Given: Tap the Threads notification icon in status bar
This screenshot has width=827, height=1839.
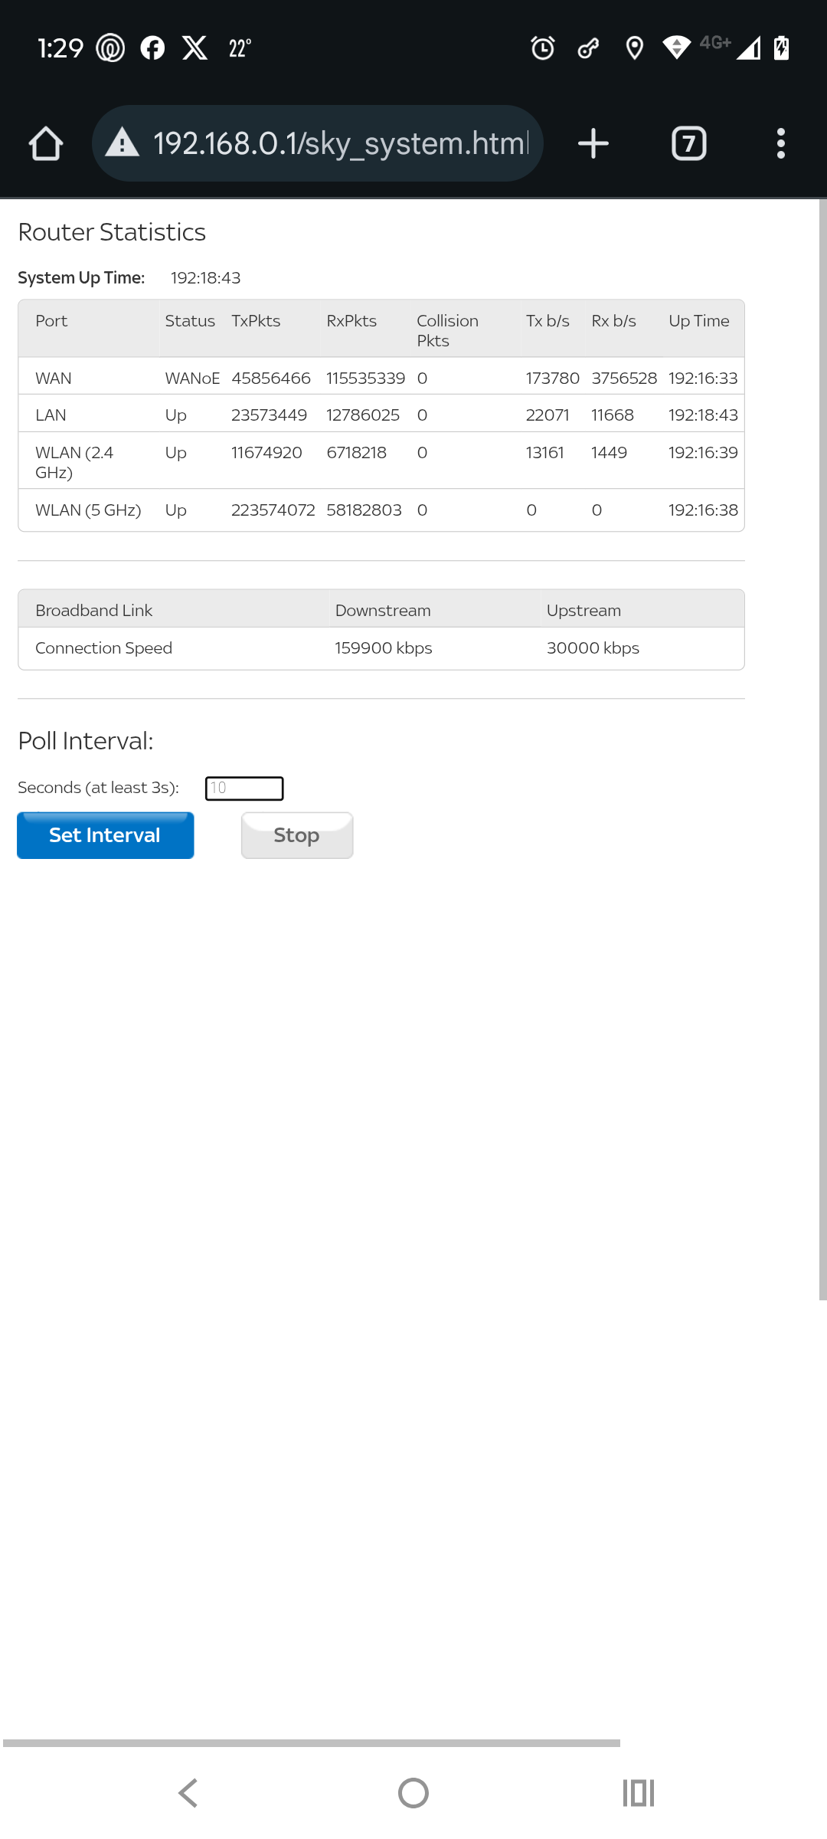Looking at the screenshot, I should click(x=110, y=48).
